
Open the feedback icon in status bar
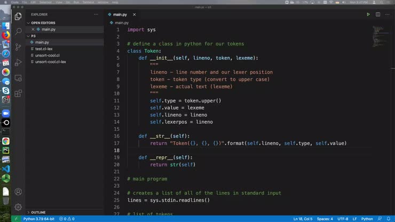tap(380, 219)
